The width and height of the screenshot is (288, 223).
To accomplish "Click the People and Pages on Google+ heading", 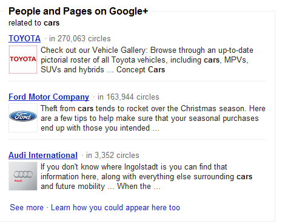I will [x=78, y=11].
